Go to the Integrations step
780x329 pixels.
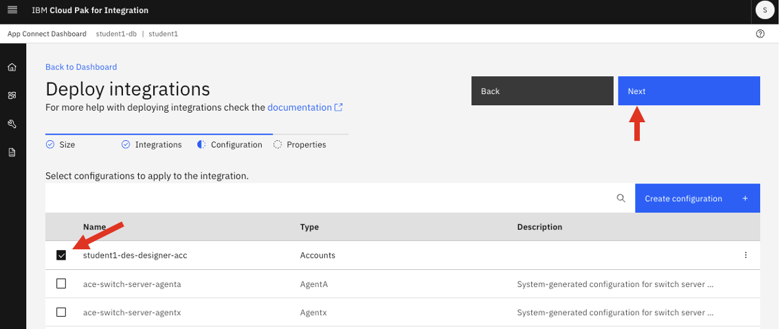tap(152, 145)
